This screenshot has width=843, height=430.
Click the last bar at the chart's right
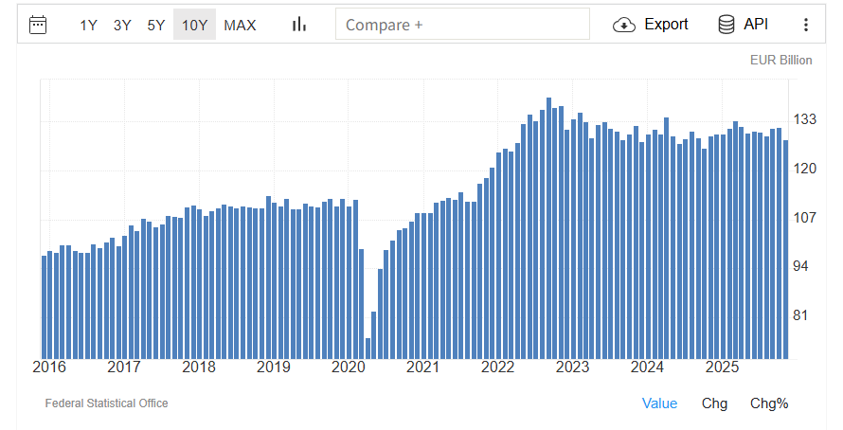[785, 248]
